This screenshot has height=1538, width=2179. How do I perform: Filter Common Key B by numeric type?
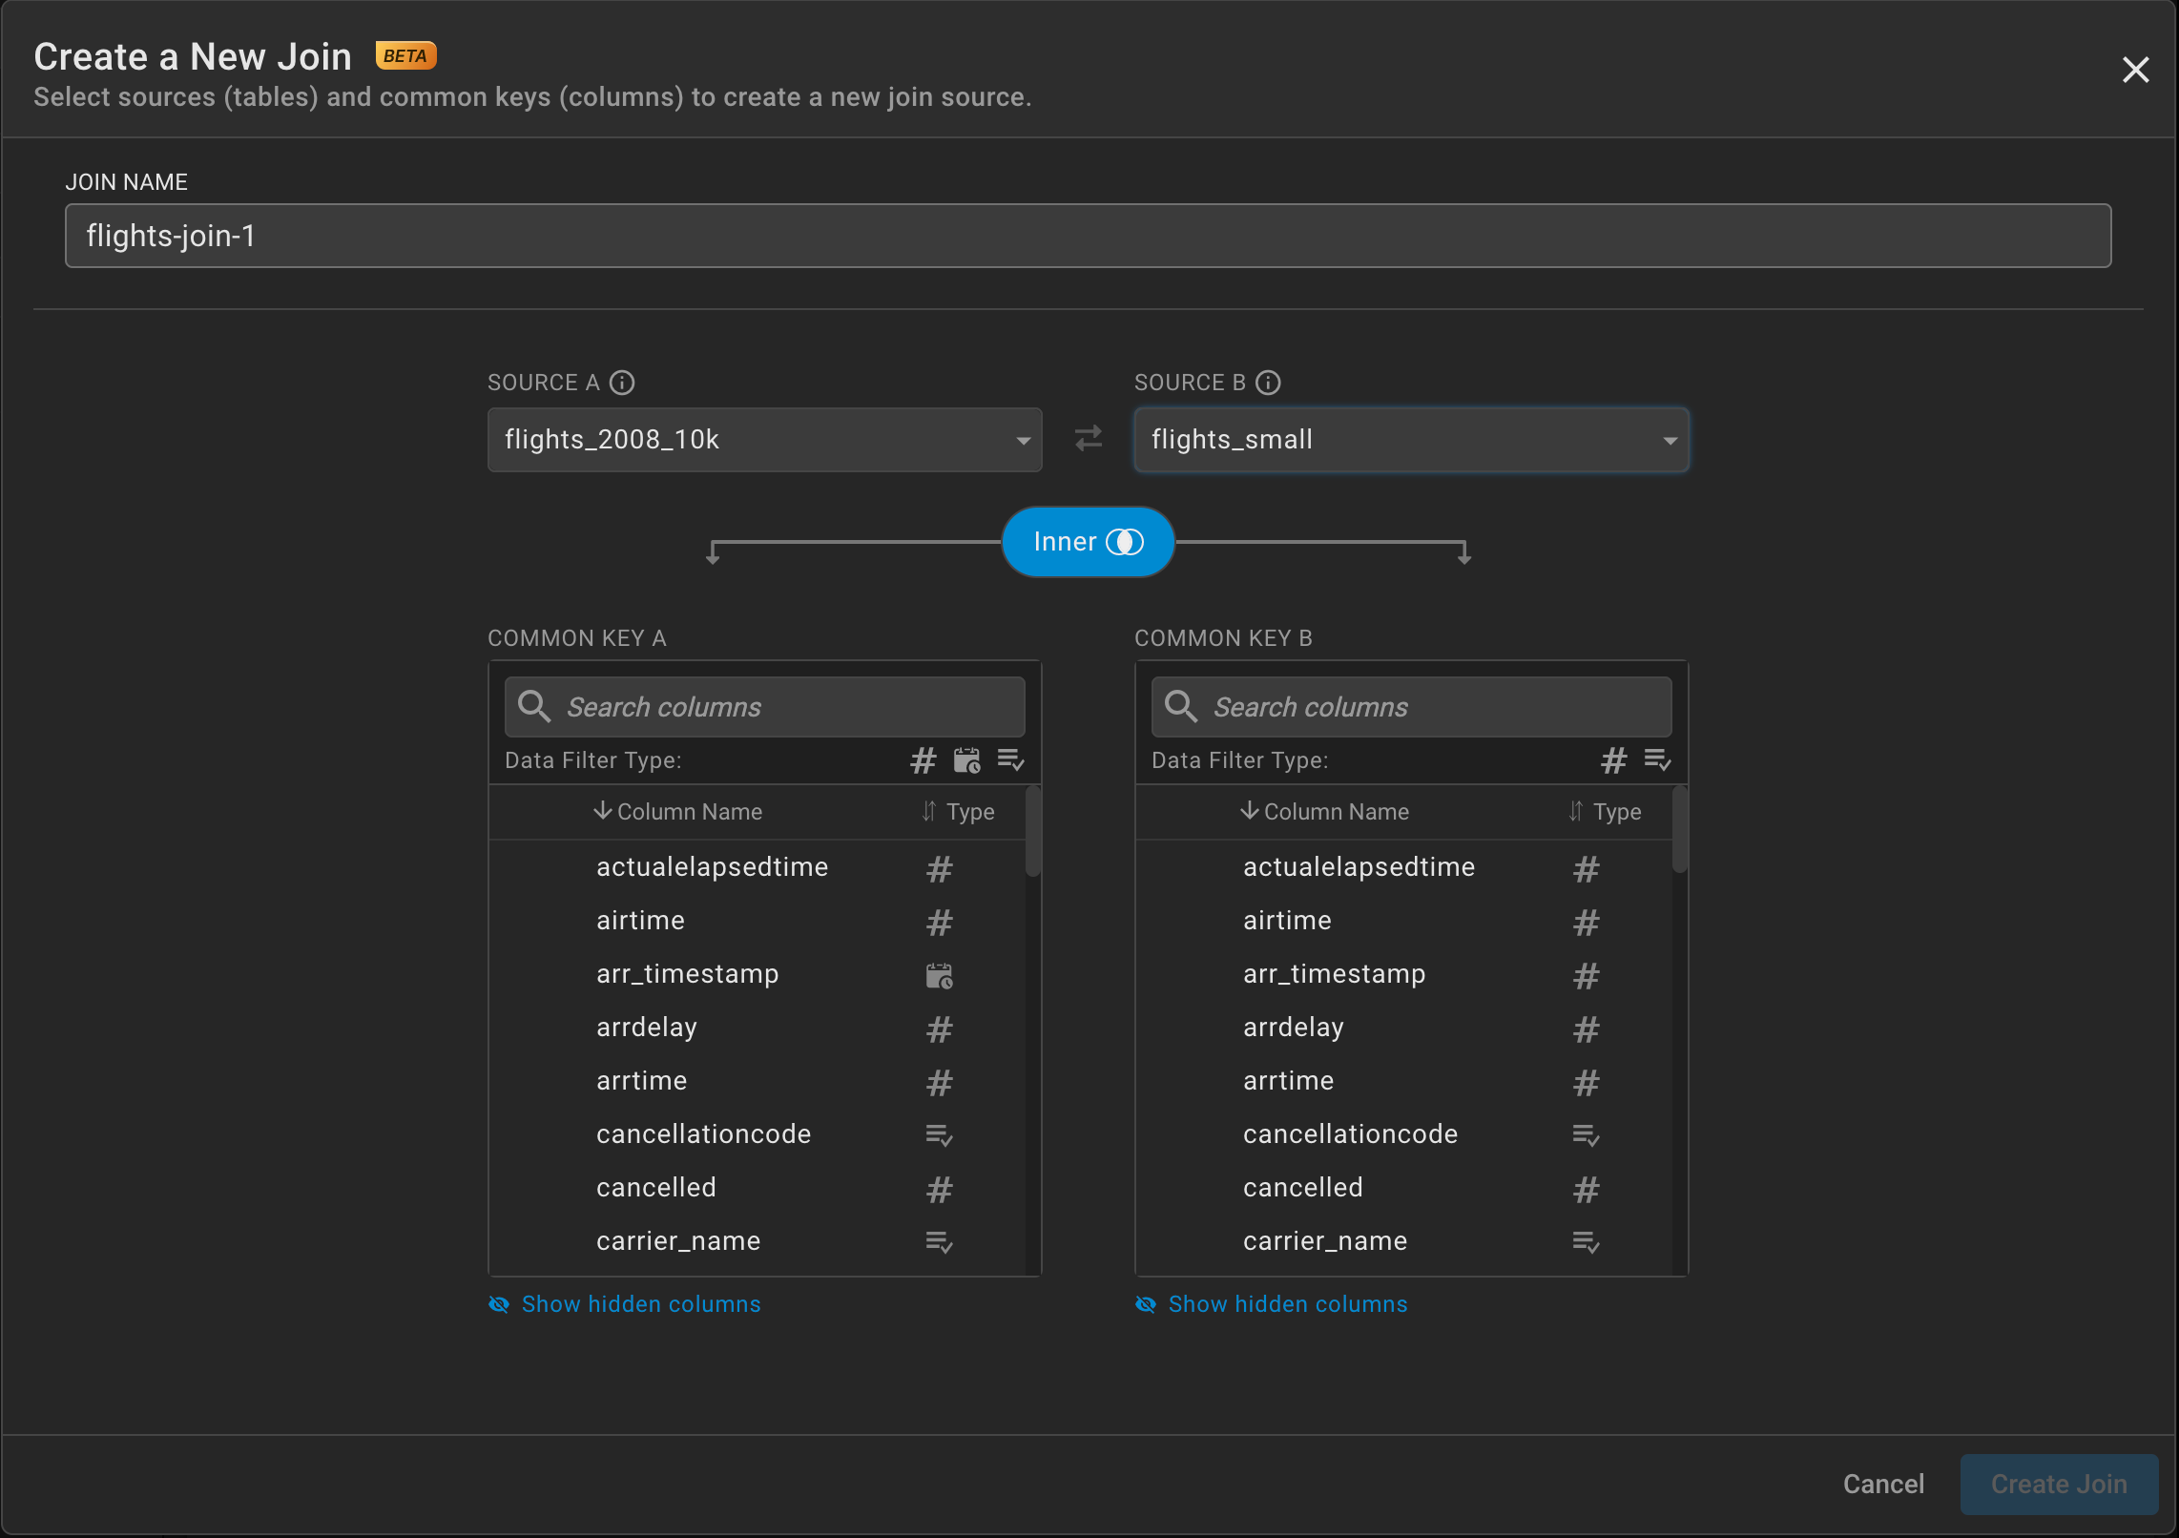(x=1613, y=760)
